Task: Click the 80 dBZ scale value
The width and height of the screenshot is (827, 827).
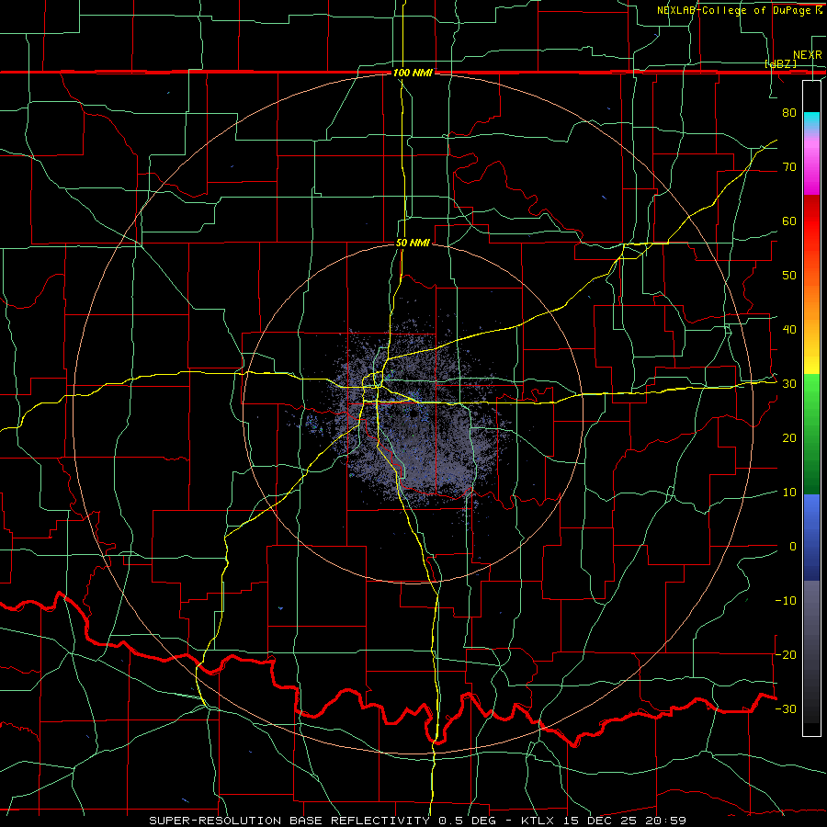Action: [x=789, y=113]
